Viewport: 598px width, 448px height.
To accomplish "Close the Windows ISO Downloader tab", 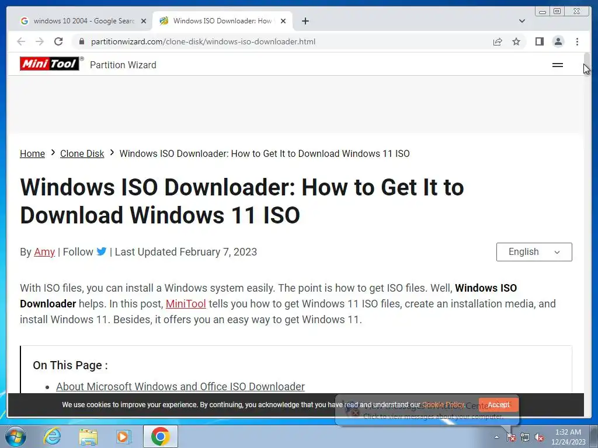I will (283, 21).
